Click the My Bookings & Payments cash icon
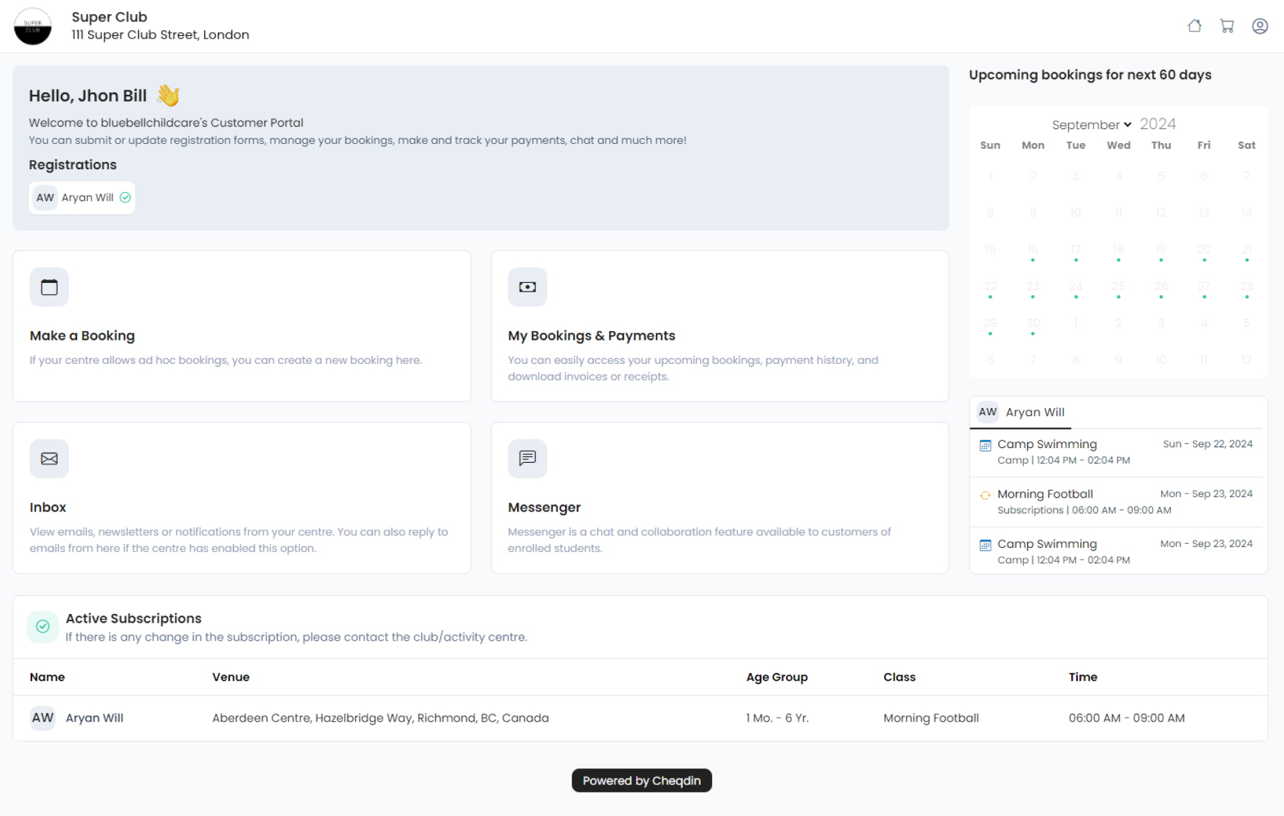1284x816 pixels. point(527,287)
